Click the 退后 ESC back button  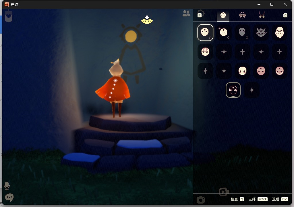tap(280, 199)
